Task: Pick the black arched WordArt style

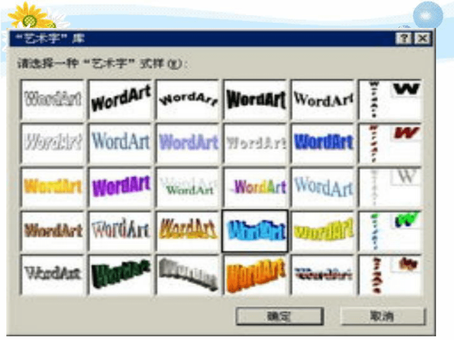Action: pyautogui.click(x=188, y=99)
